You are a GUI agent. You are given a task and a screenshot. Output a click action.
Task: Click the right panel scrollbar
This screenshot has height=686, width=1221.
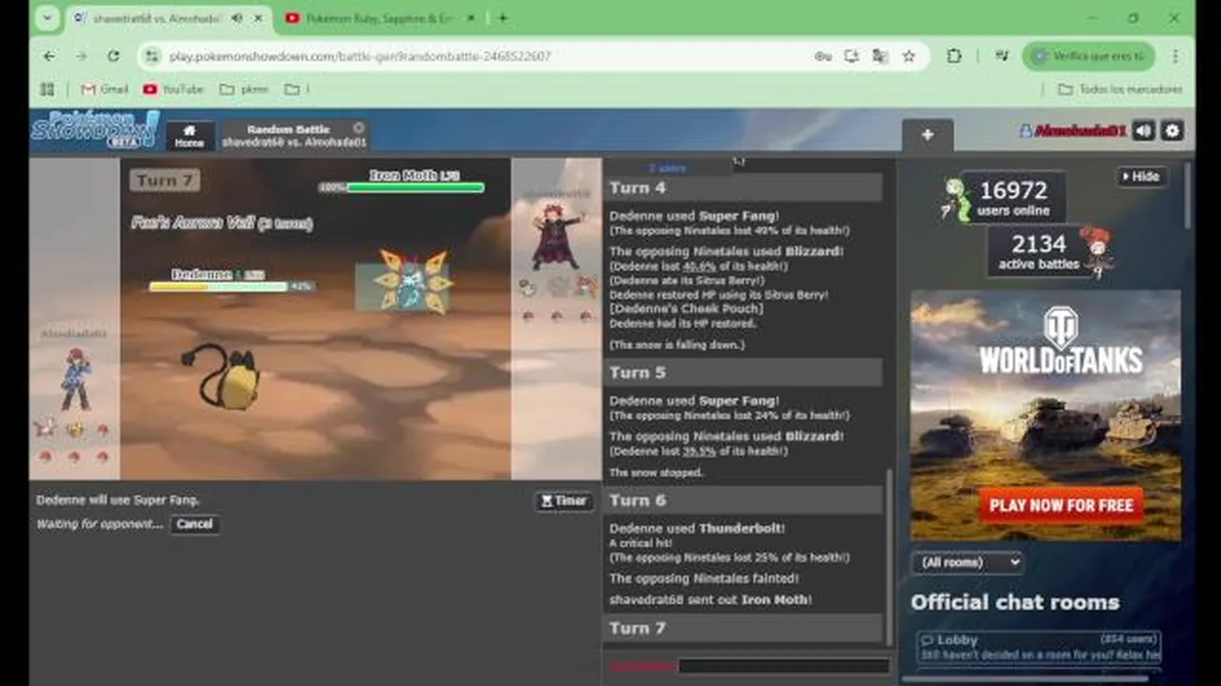pos(1188,195)
